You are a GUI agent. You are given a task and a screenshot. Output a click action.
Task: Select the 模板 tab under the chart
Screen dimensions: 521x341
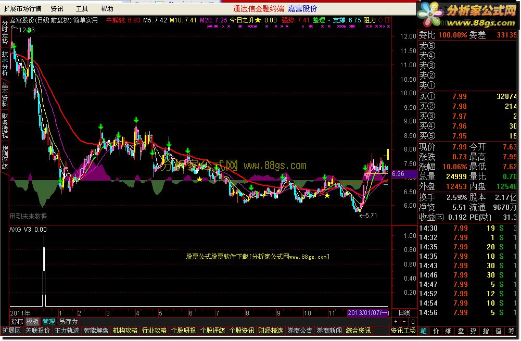[x=33, y=321]
